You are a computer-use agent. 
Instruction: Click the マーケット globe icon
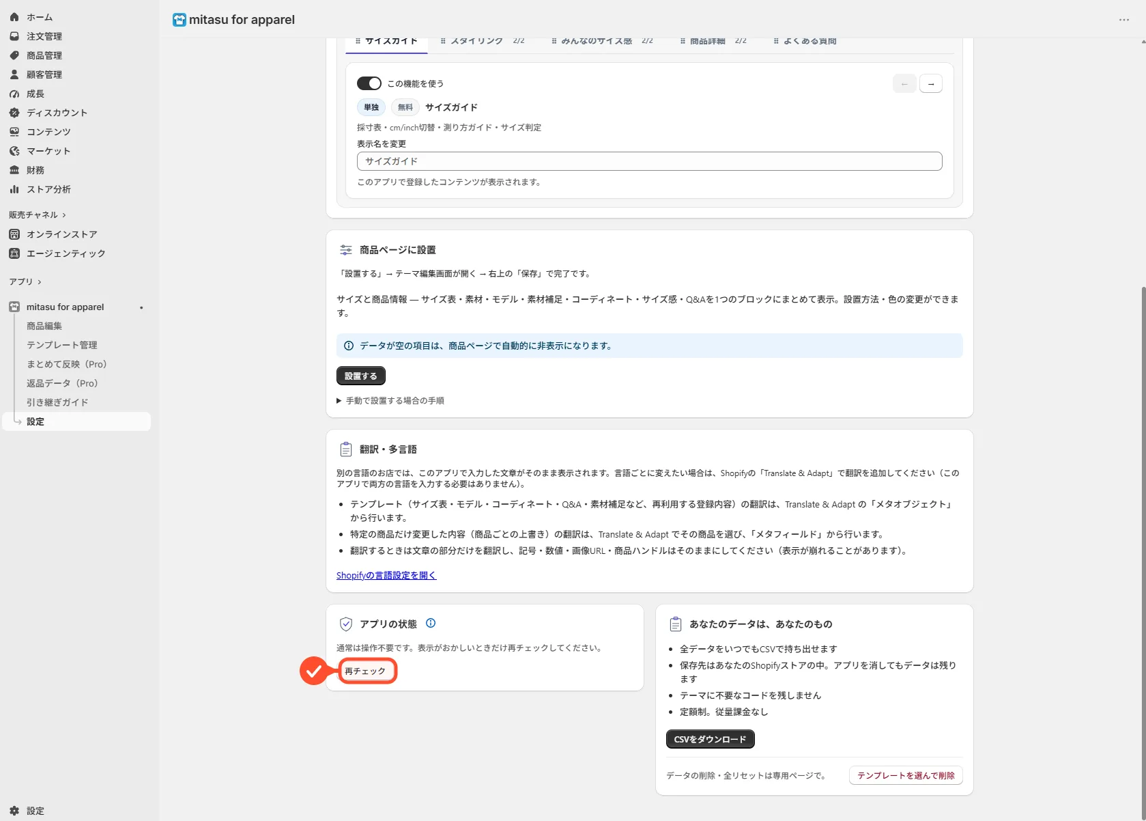[14, 151]
